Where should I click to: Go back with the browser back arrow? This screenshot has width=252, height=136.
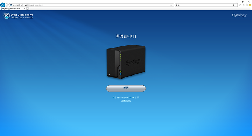tap(2, 5)
